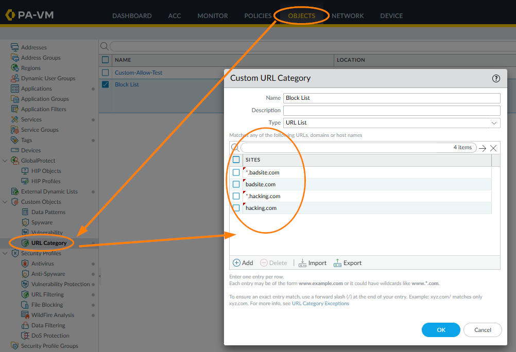
Task: Switch to the MONITOR tab
Action: pyautogui.click(x=213, y=16)
